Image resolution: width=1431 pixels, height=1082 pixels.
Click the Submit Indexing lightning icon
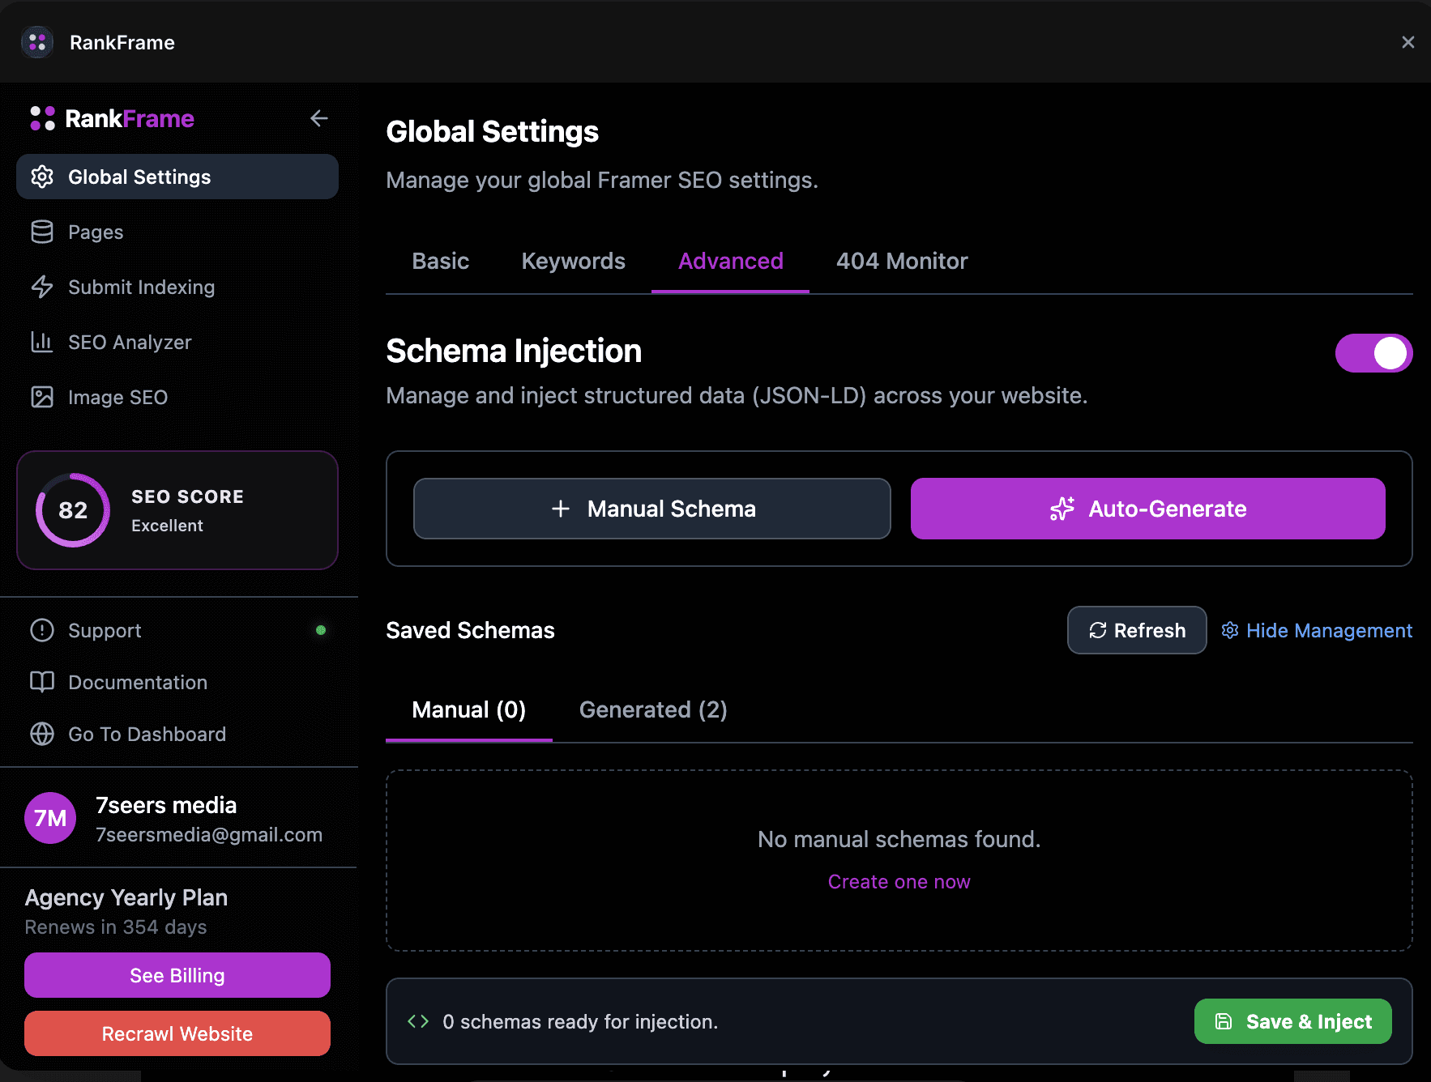tap(42, 287)
